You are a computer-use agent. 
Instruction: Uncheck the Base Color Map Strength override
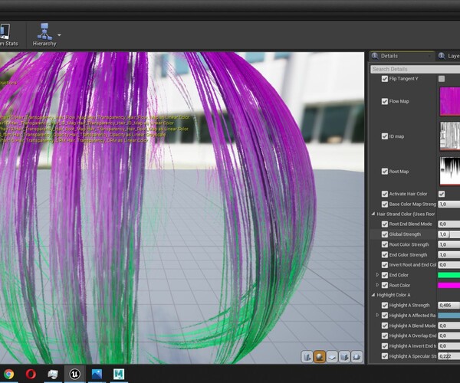tap(385, 205)
